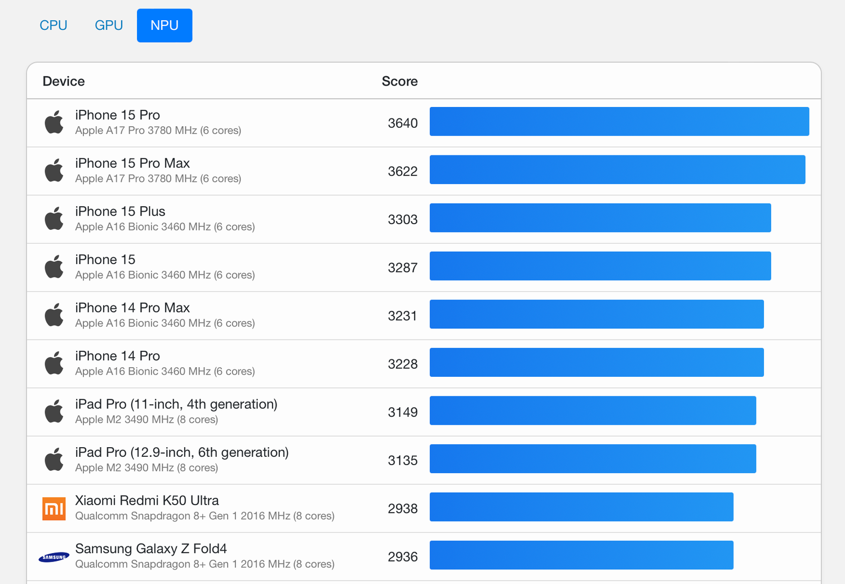This screenshot has width=845, height=584.
Task: Click the score bar for iPad Pro 11-inch
Action: [593, 411]
